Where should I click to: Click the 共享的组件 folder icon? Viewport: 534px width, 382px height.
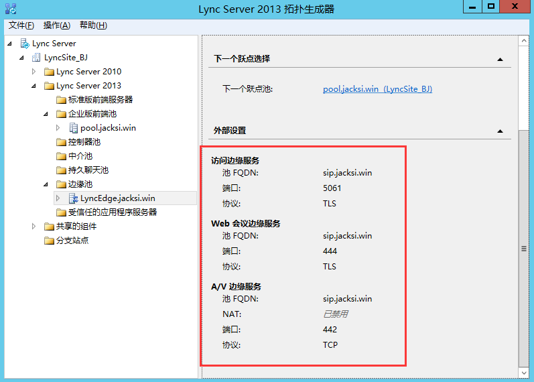pos(49,227)
